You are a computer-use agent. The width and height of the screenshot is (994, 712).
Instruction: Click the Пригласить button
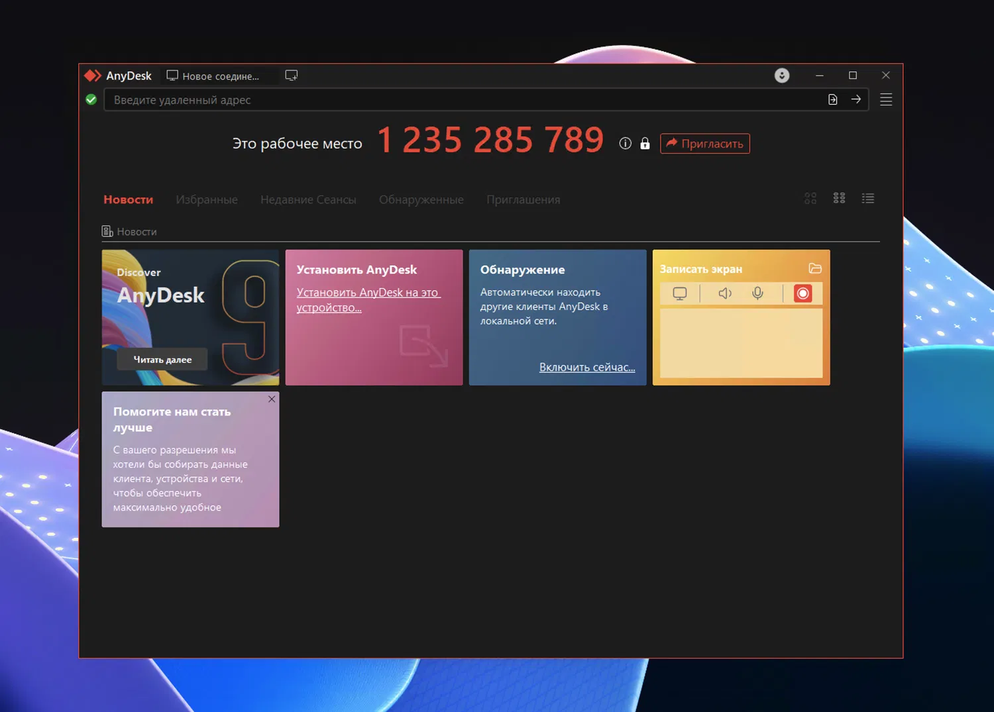point(705,144)
